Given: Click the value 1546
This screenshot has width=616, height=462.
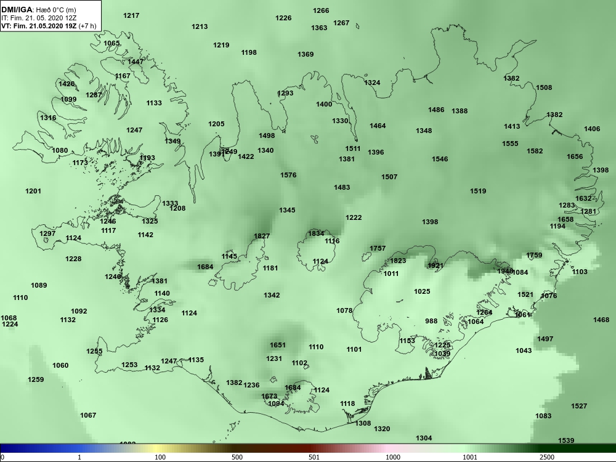Looking at the screenshot, I should [440, 159].
